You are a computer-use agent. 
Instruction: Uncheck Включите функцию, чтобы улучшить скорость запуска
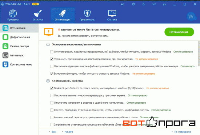[52, 74]
